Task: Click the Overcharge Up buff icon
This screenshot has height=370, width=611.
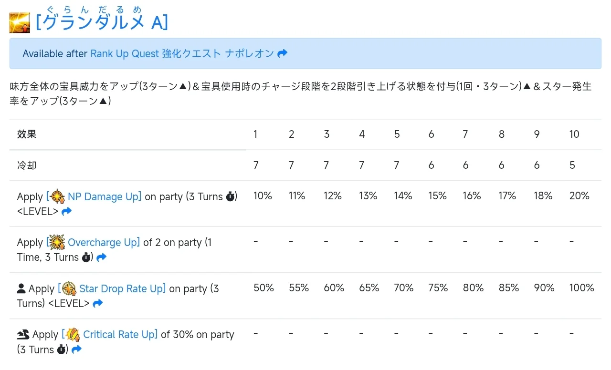Action: (57, 243)
